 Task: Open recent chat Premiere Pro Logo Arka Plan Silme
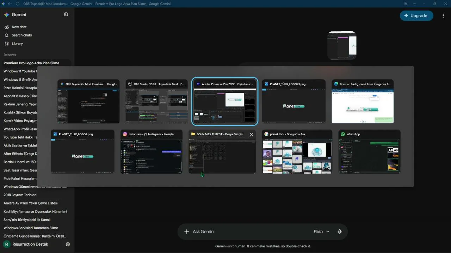(31, 63)
